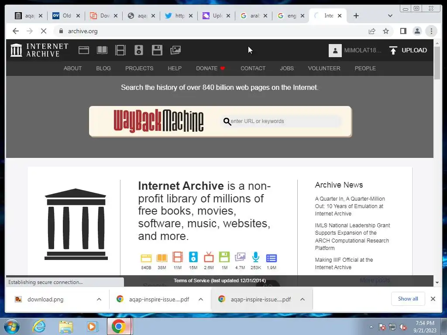Open Chrome three-dot menu
This screenshot has height=335, width=447.
[x=431, y=31]
